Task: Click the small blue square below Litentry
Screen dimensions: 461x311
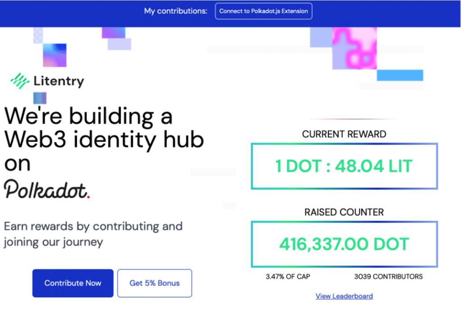Action: (x=40, y=98)
